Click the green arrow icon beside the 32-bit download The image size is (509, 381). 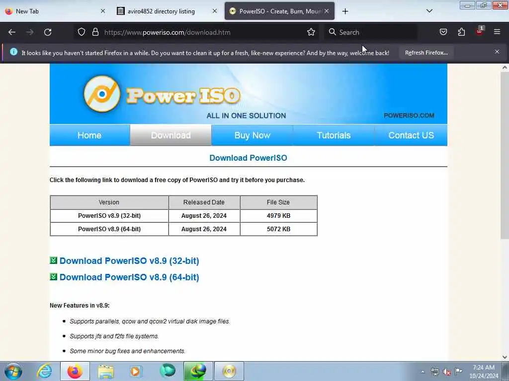[54, 260]
